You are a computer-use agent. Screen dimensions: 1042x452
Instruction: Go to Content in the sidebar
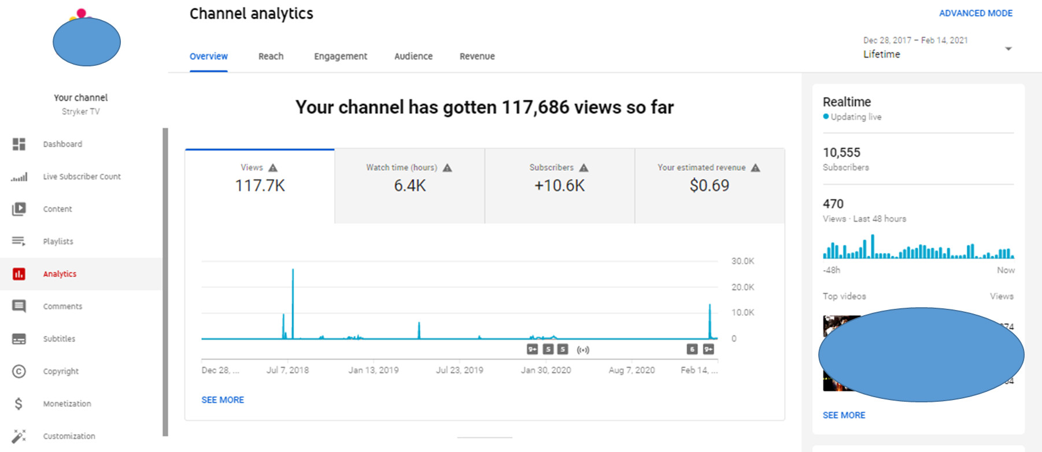57,209
